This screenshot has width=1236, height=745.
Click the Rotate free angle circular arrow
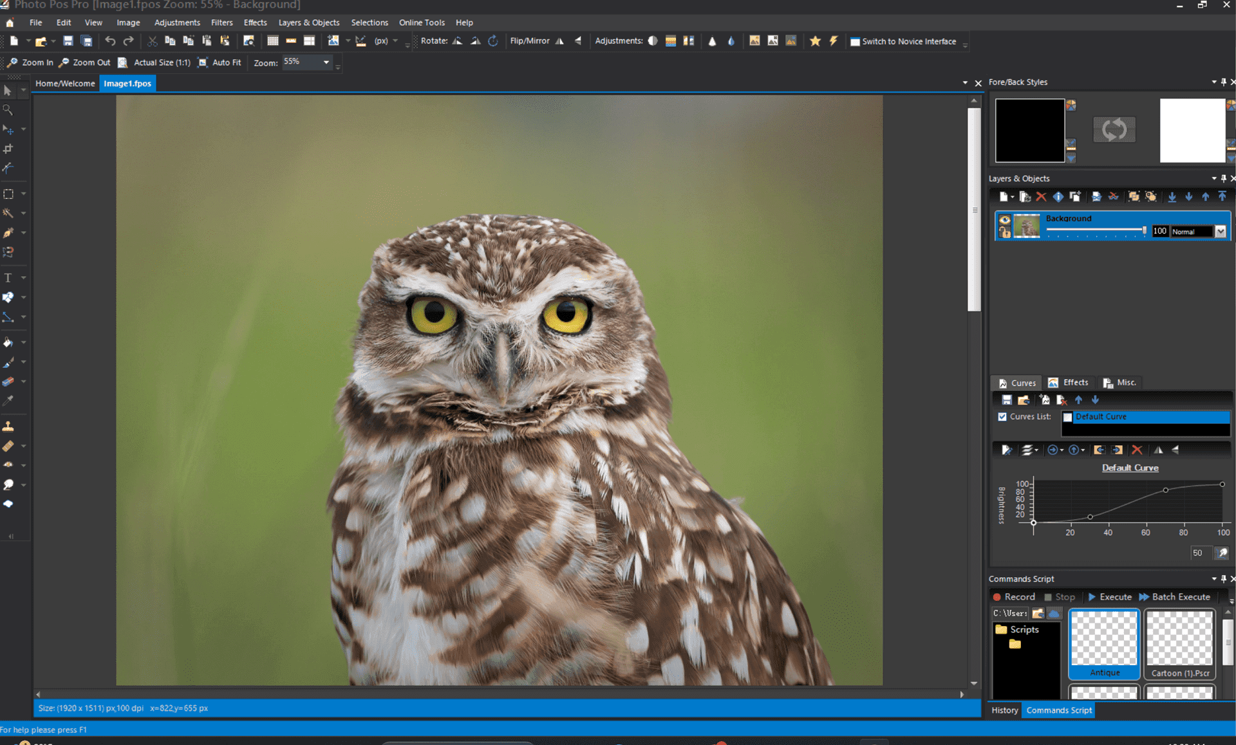point(493,41)
